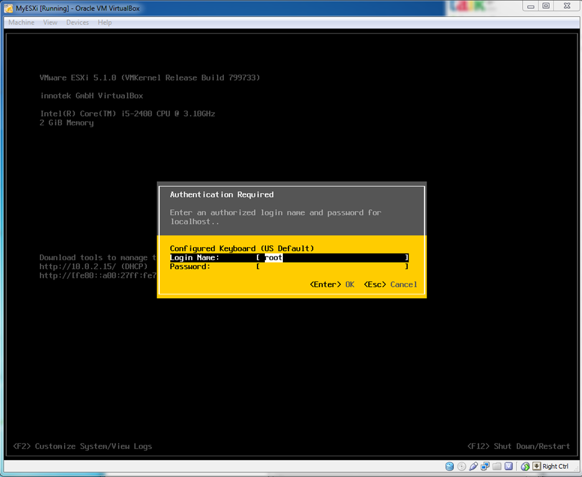Click the keyboard capture indicator icon

click(x=536, y=466)
